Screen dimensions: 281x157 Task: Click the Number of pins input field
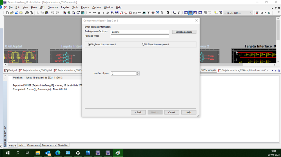click(x=124, y=73)
